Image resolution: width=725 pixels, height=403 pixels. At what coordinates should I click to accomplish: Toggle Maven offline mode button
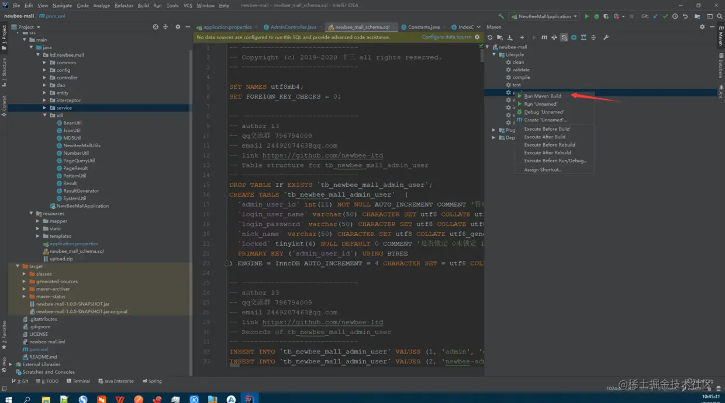554,37
